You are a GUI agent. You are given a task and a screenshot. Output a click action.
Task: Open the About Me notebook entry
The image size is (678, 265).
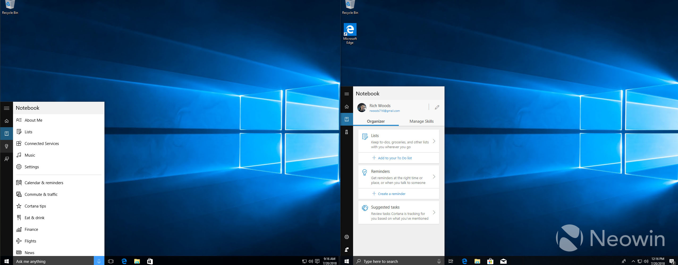pyautogui.click(x=33, y=120)
